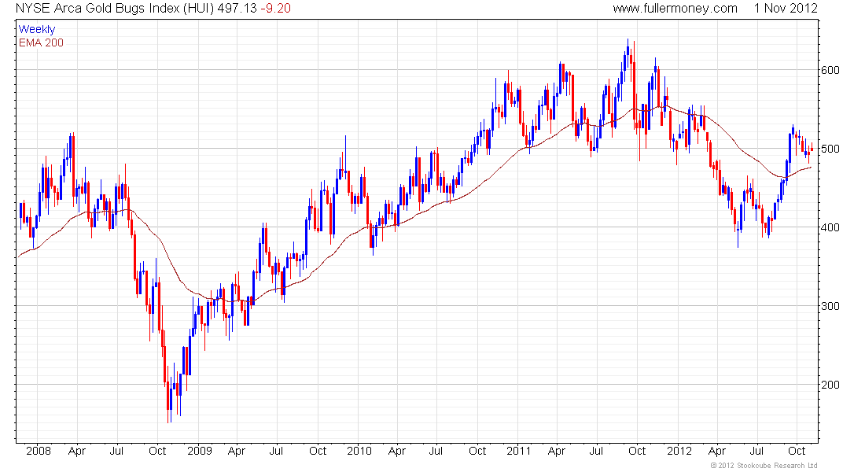The height and width of the screenshot is (472, 865).
Task: Click the 400 price axis label
Action: click(x=830, y=227)
